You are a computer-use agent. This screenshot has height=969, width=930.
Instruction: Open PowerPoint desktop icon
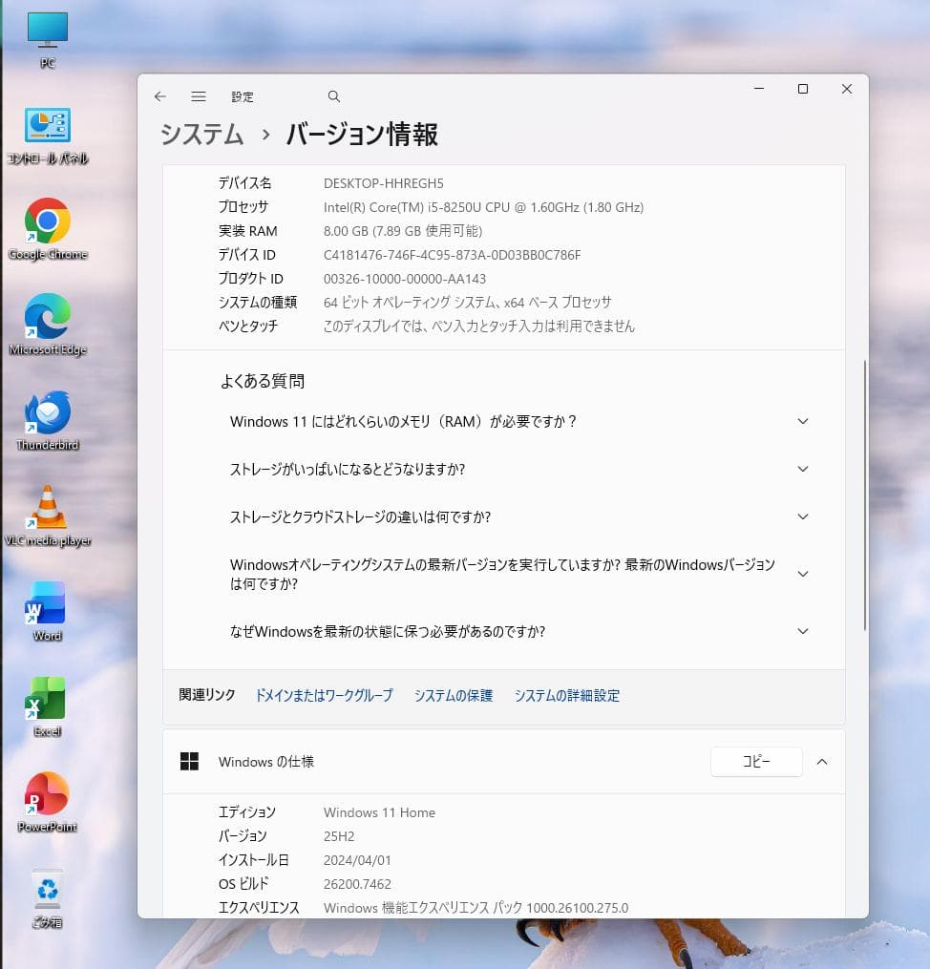tap(46, 794)
